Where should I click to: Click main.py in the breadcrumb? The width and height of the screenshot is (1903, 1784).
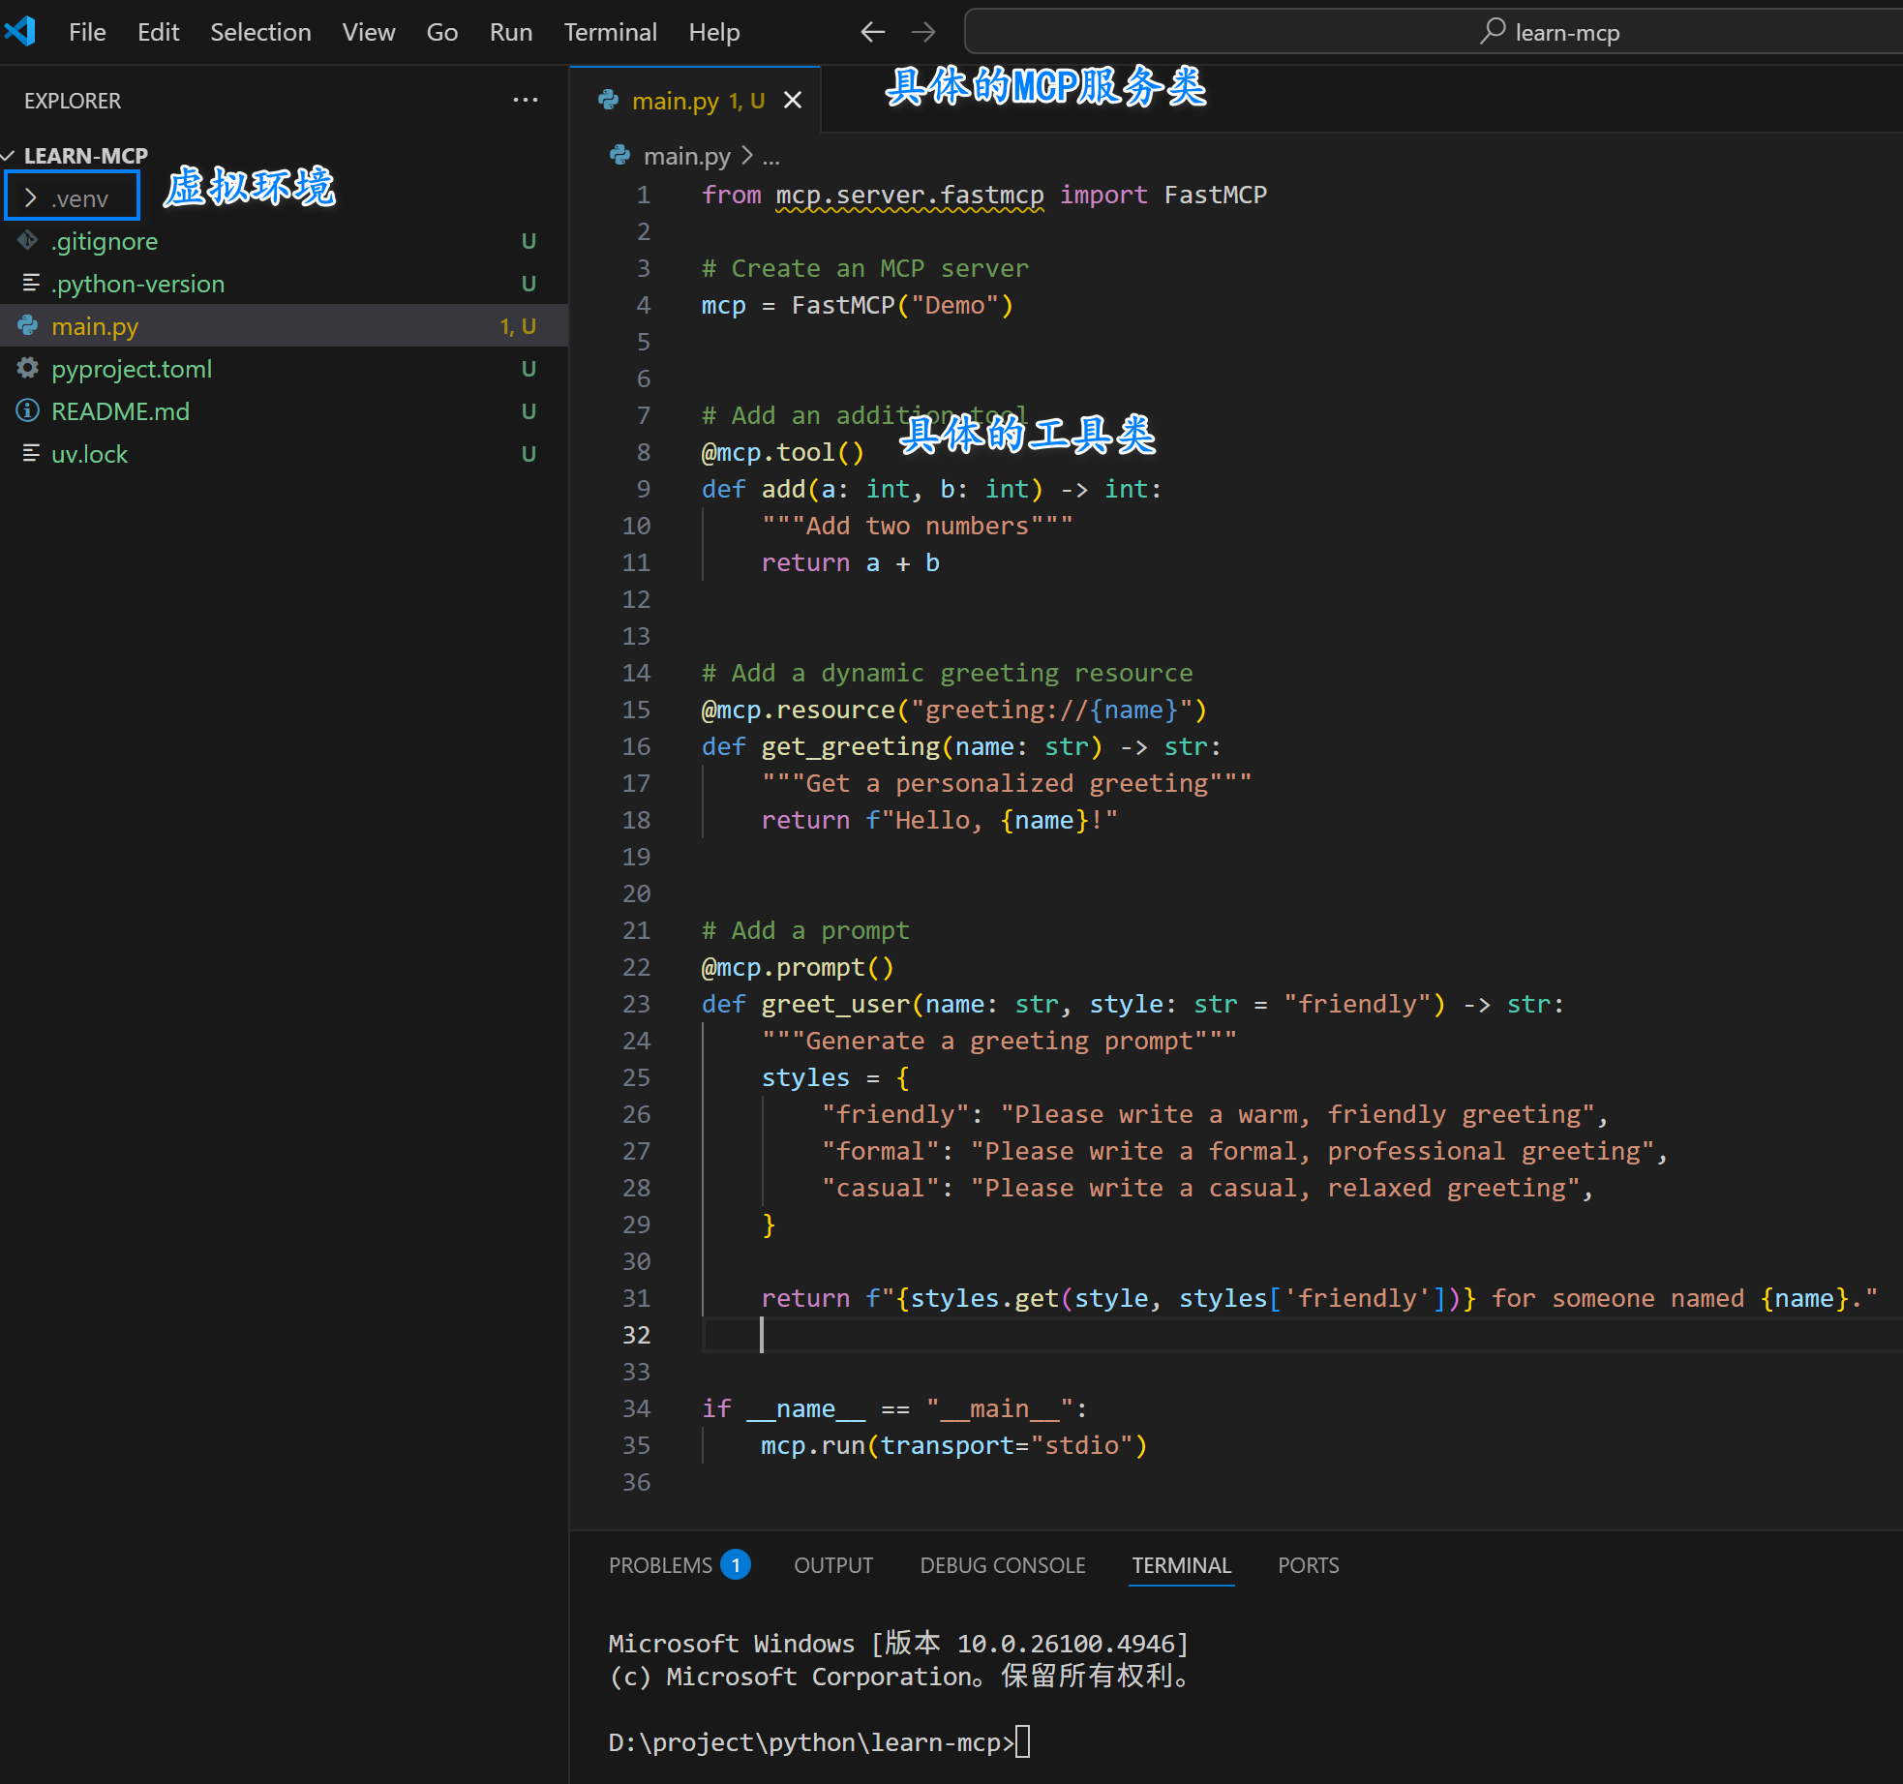[x=687, y=156]
